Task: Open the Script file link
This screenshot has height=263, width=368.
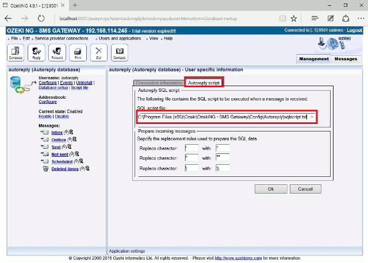Action: click(x=79, y=87)
